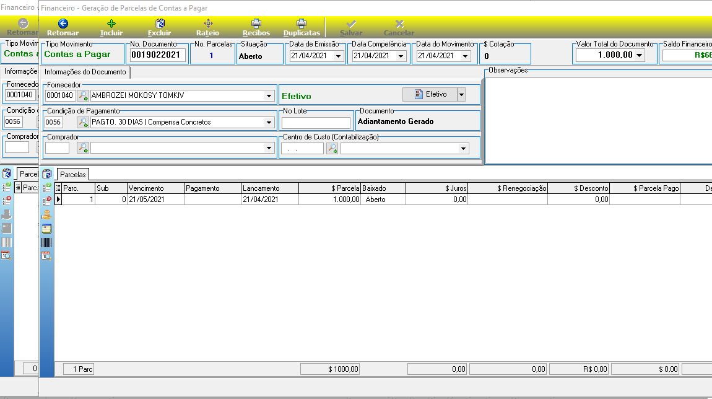Click the Sub column header
Viewport: 712px width, 399px height.
coord(111,188)
